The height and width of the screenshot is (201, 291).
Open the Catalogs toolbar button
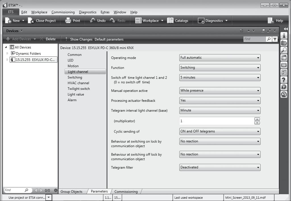point(178,20)
